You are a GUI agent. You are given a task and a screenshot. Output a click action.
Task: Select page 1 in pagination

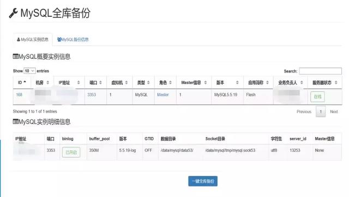pyautogui.click(x=321, y=112)
